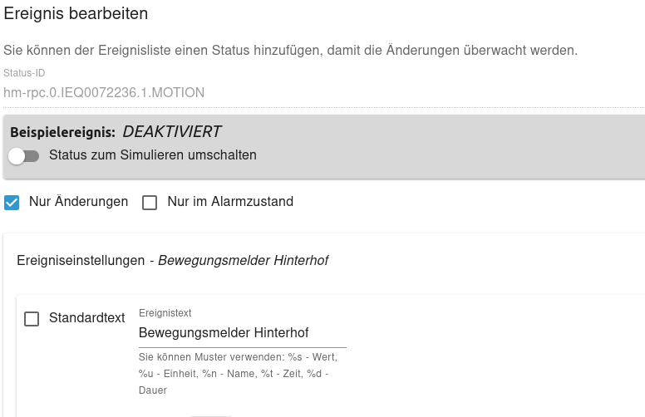Click the 'Nur im Alarmzustand' label text
The width and height of the screenshot is (645, 417).
230,202
